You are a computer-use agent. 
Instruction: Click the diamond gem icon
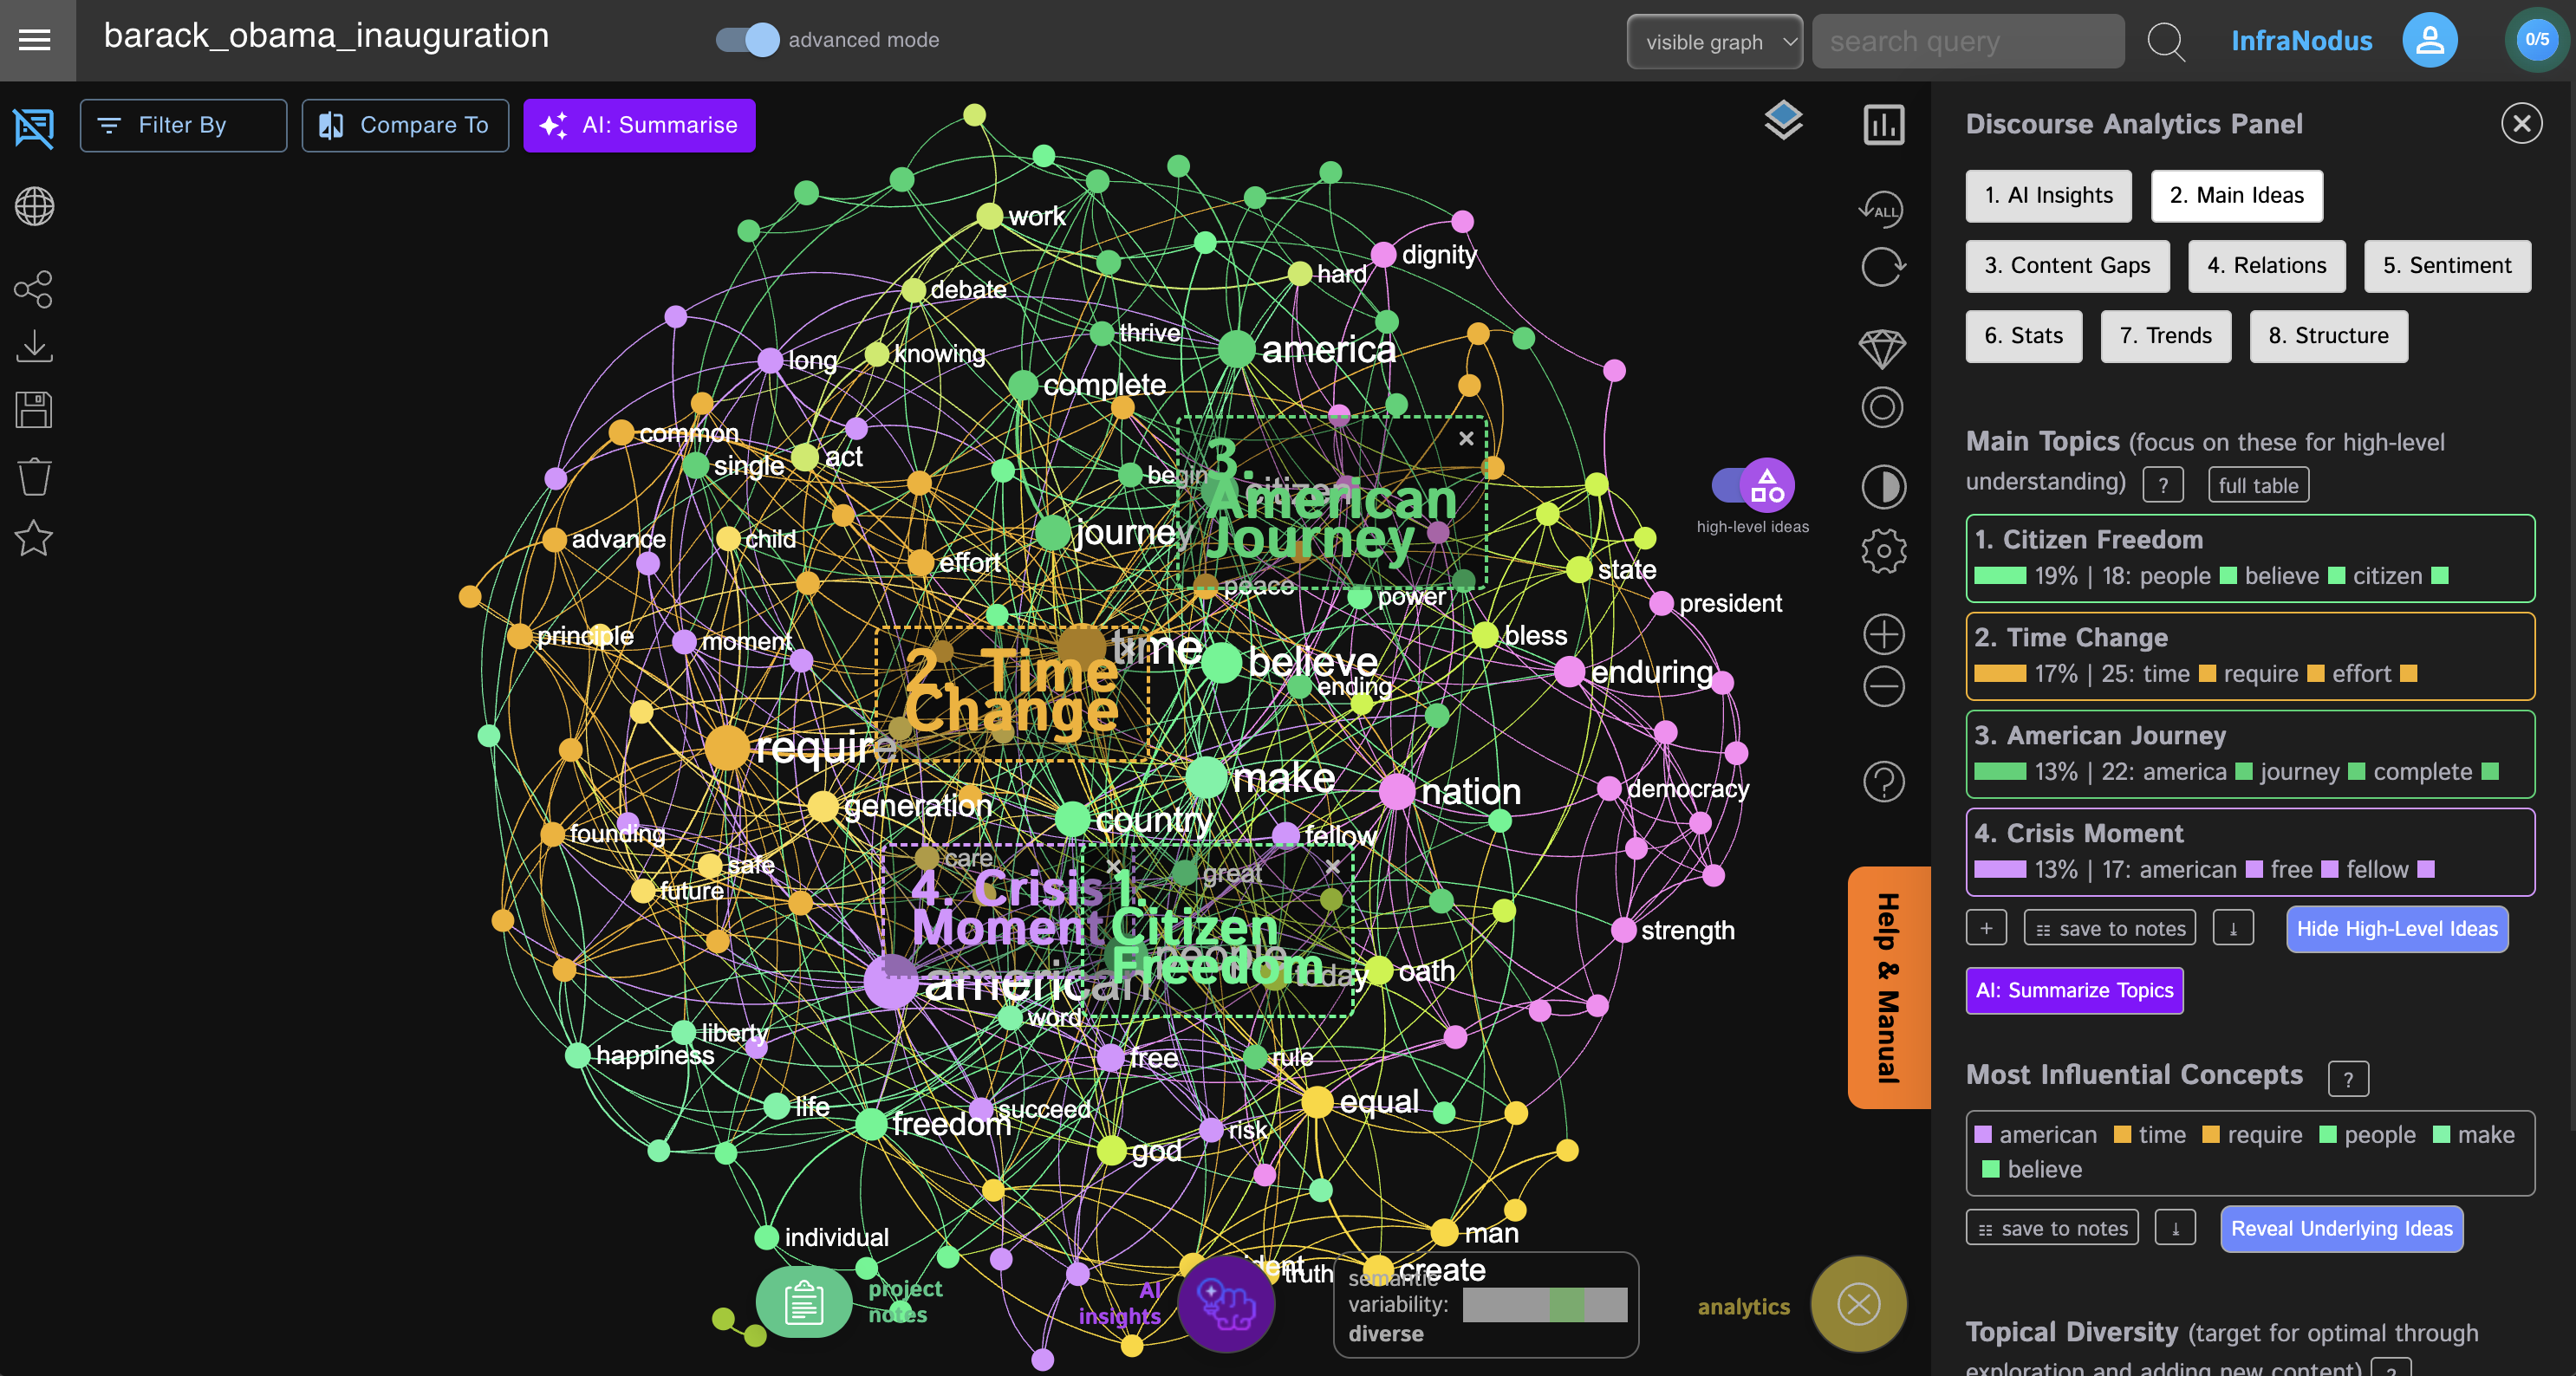point(1883,349)
